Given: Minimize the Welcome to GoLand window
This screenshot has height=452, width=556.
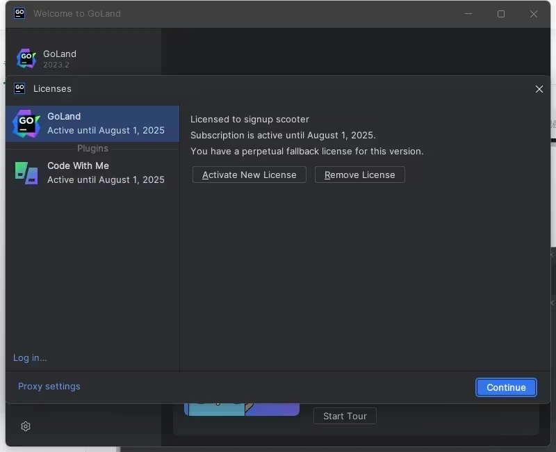Looking at the screenshot, I should [x=469, y=14].
